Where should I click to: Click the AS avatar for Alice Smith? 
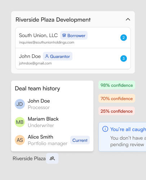(x=20, y=140)
